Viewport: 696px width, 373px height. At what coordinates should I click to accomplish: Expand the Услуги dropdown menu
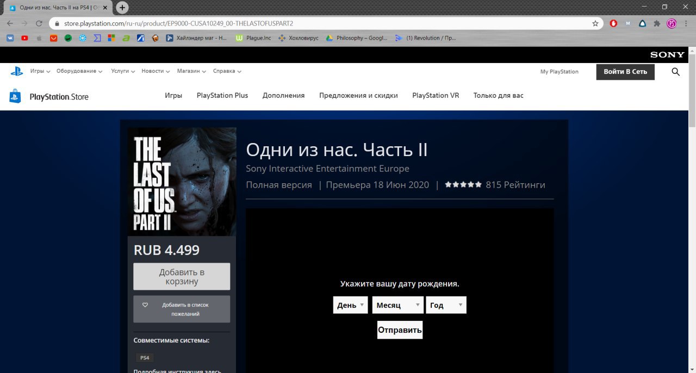pyautogui.click(x=123, y=71)
